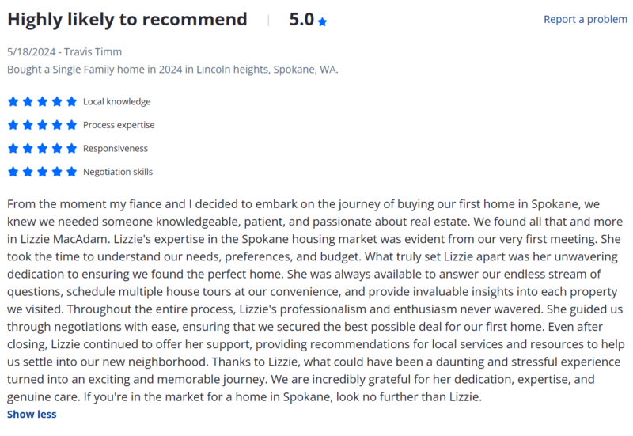633x436 pixels.
Task: Click the first star in Responsiveness row
Action: 13,148
